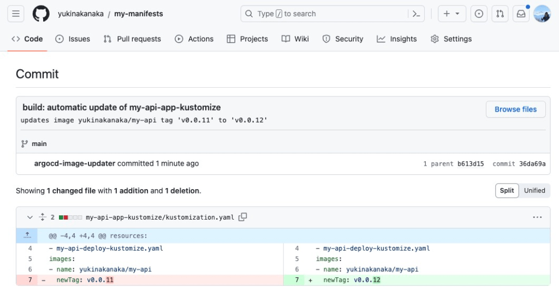Switch diff view to Unified

(x=534, y=190)
